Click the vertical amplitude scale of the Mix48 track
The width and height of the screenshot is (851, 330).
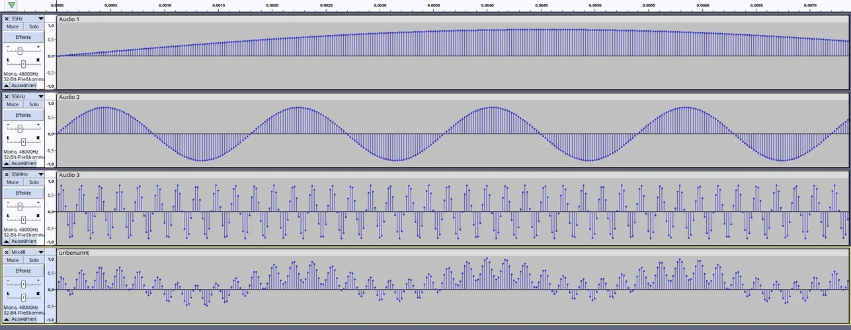pos(50,290)
